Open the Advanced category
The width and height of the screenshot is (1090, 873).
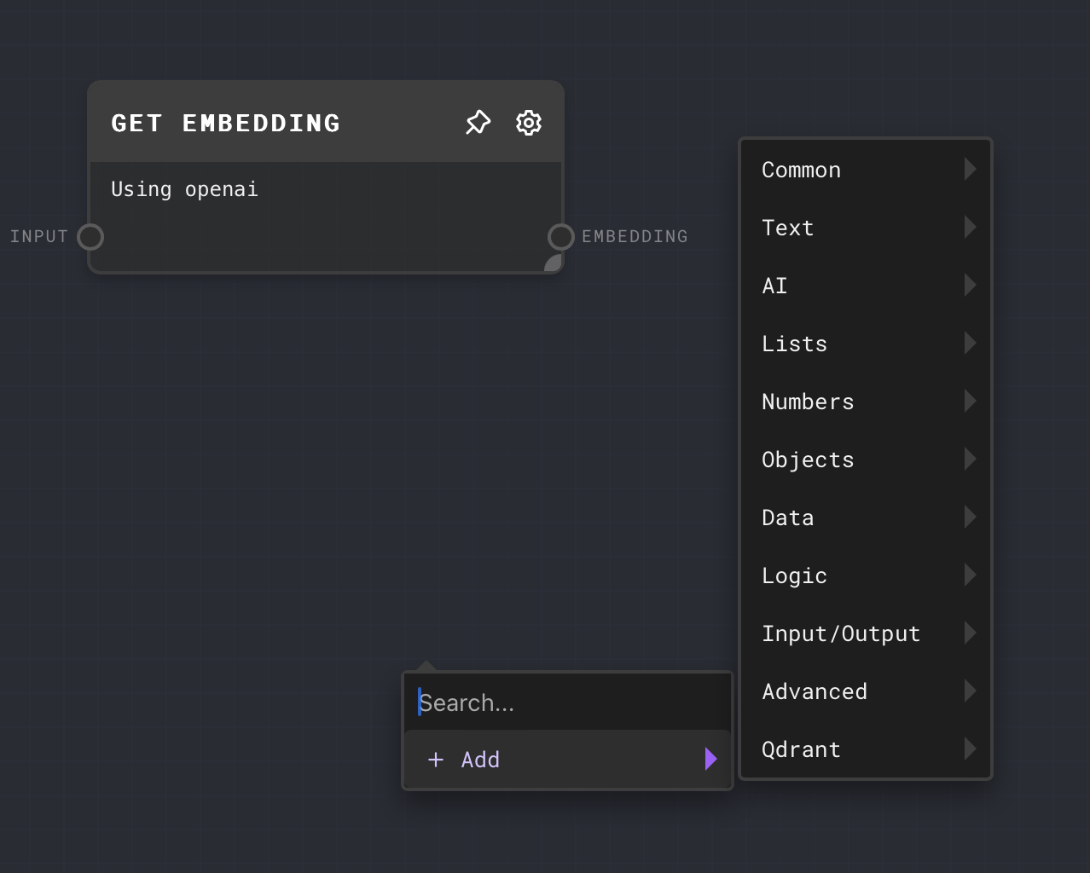coord(815,691)
